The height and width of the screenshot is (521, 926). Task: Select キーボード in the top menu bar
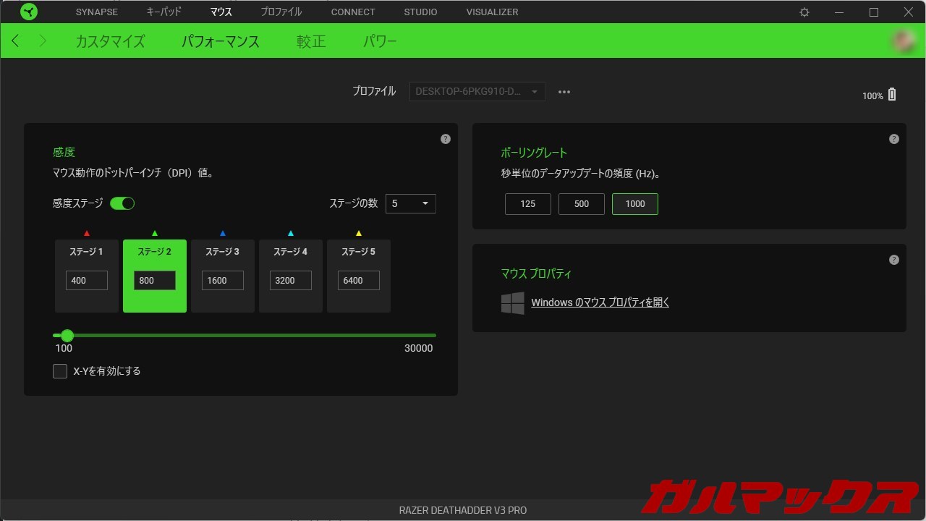[162, 12]
